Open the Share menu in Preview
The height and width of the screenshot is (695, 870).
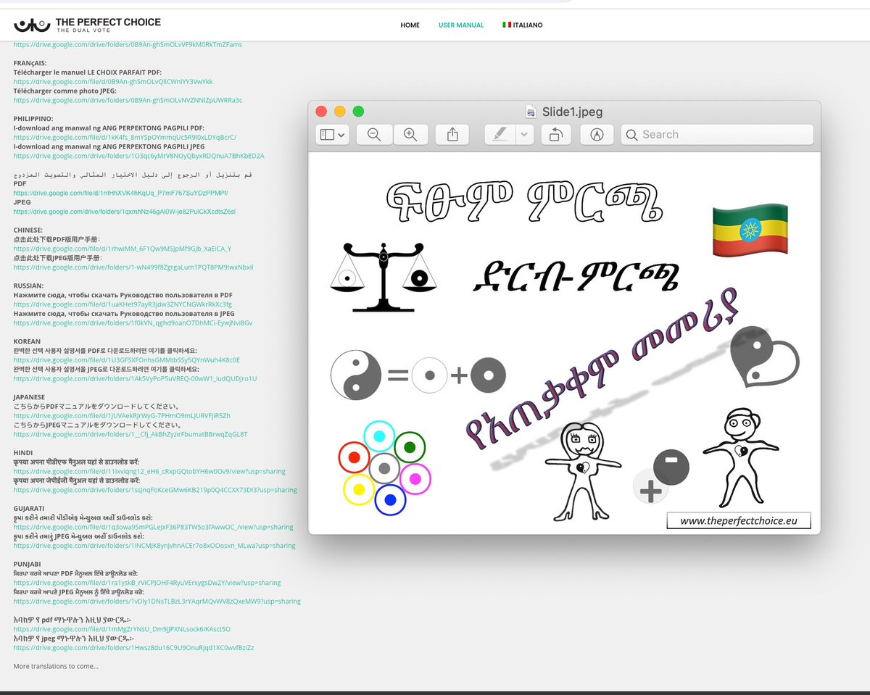(x=452, y=135)
